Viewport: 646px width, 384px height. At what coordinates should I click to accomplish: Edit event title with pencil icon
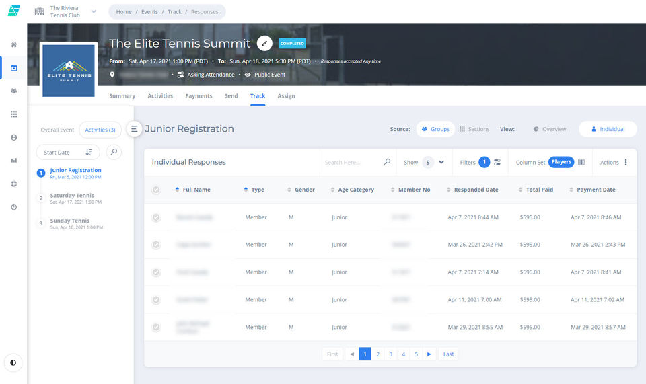pos(264,43)
